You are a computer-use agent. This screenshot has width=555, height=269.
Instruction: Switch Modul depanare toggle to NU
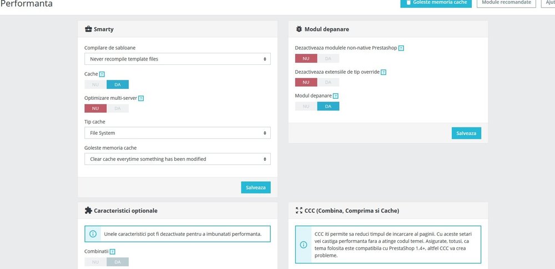click(x=306, y=106)
